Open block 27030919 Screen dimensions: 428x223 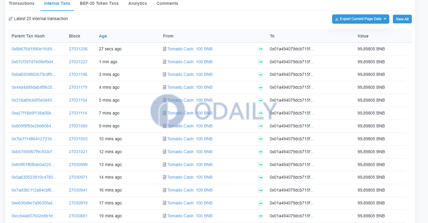78,203
